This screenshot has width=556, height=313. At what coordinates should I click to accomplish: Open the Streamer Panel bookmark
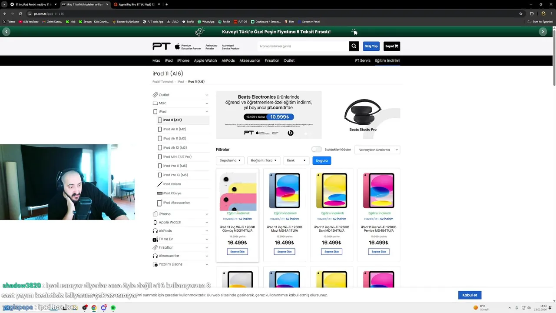coord(308,21)
